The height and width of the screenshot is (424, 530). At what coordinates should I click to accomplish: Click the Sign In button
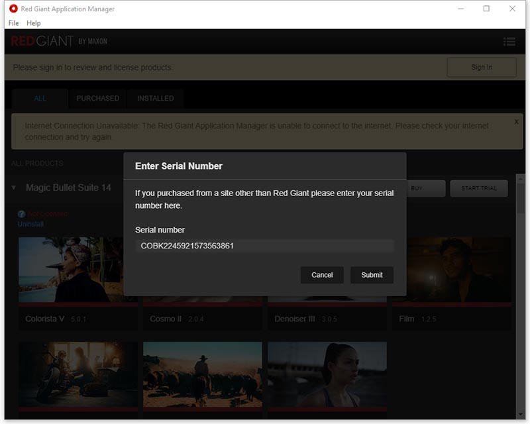tap(482, 68)
